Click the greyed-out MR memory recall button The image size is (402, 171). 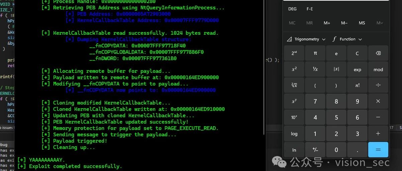coord(309,23)
